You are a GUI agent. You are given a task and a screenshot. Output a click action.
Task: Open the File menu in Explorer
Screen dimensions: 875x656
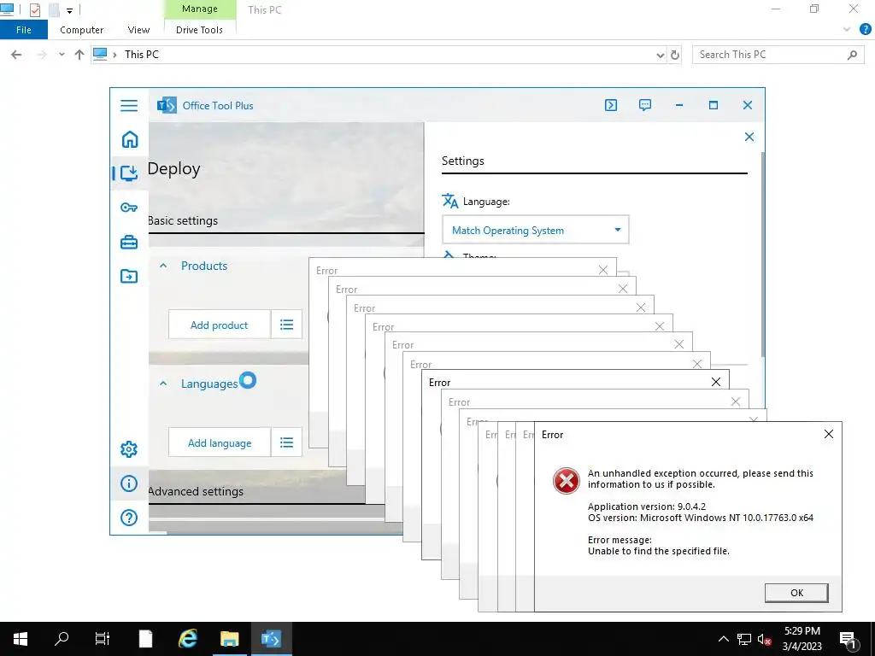click(x=23, y=30)
